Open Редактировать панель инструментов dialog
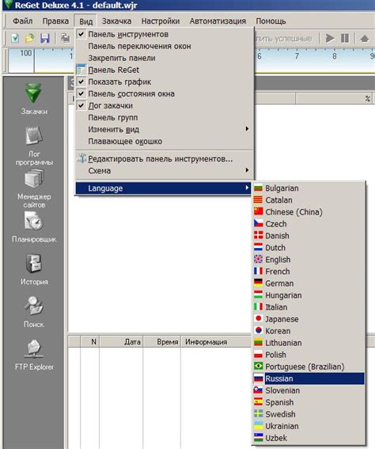This screenshot has height=449, width=375. (x=165, y=159)
